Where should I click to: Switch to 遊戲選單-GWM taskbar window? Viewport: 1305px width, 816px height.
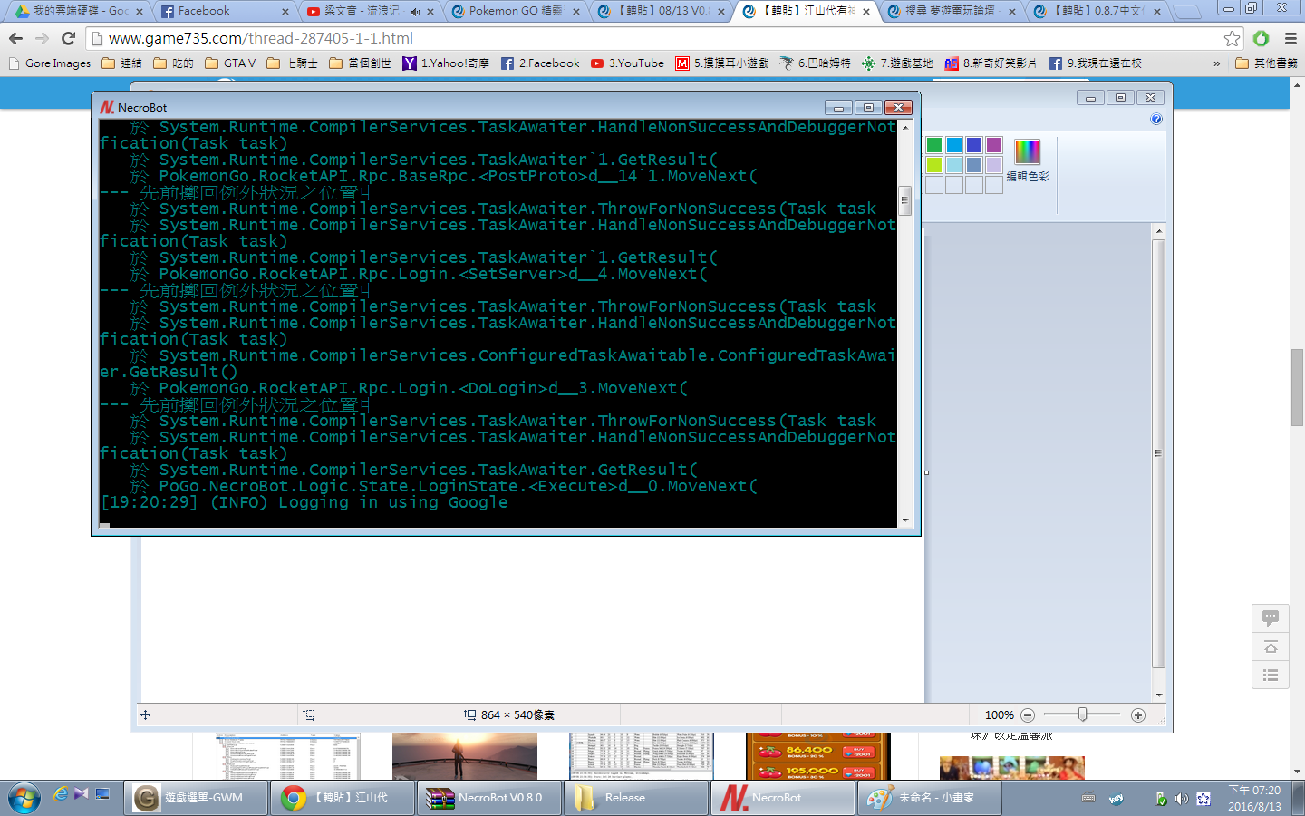point(196,798)
